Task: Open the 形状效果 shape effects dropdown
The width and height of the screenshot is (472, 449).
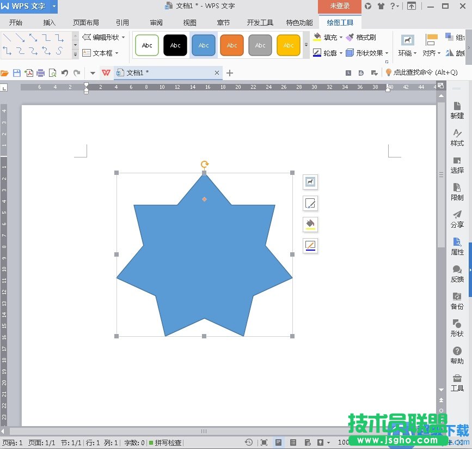Action: (387, 53)
